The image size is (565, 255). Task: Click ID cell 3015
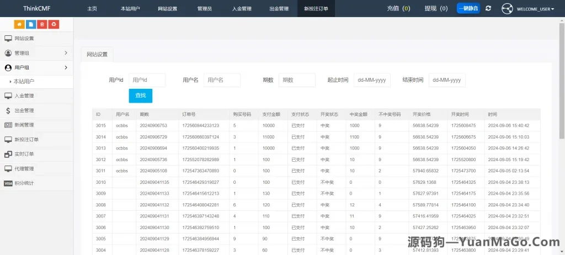pyautogui.click(x=101, y=125)
